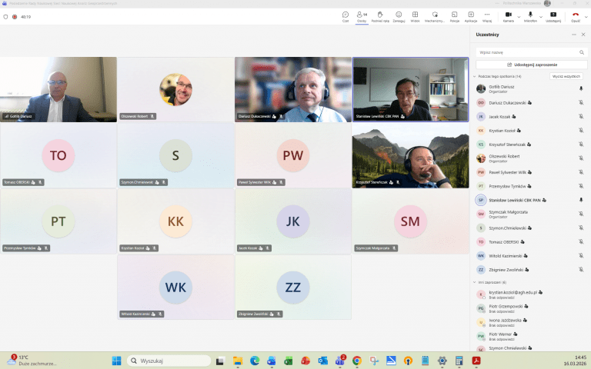Click the Udostępnij share screen icon
Viewport: 591px width, 369px height.
tap(553, 17)
